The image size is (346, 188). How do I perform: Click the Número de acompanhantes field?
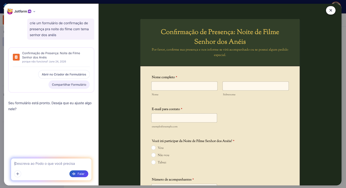tap(184, 185)
